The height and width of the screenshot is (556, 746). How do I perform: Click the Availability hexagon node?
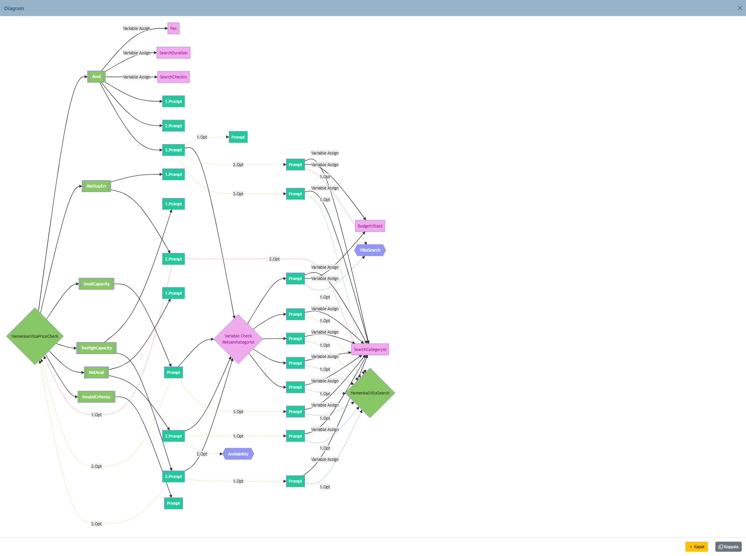pyautogui.click(x=238, y=454)
